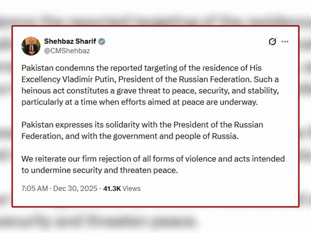The width and height of the screenshot is (311, 233).
Task: Click the verified badge beside Shehbaz Sharif
Action: [x=102, y=42]
